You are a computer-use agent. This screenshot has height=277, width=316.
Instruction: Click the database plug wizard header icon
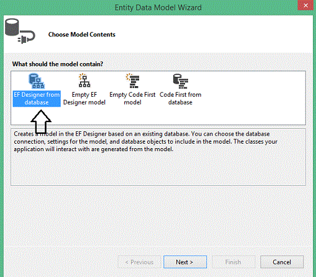[20, 31]
